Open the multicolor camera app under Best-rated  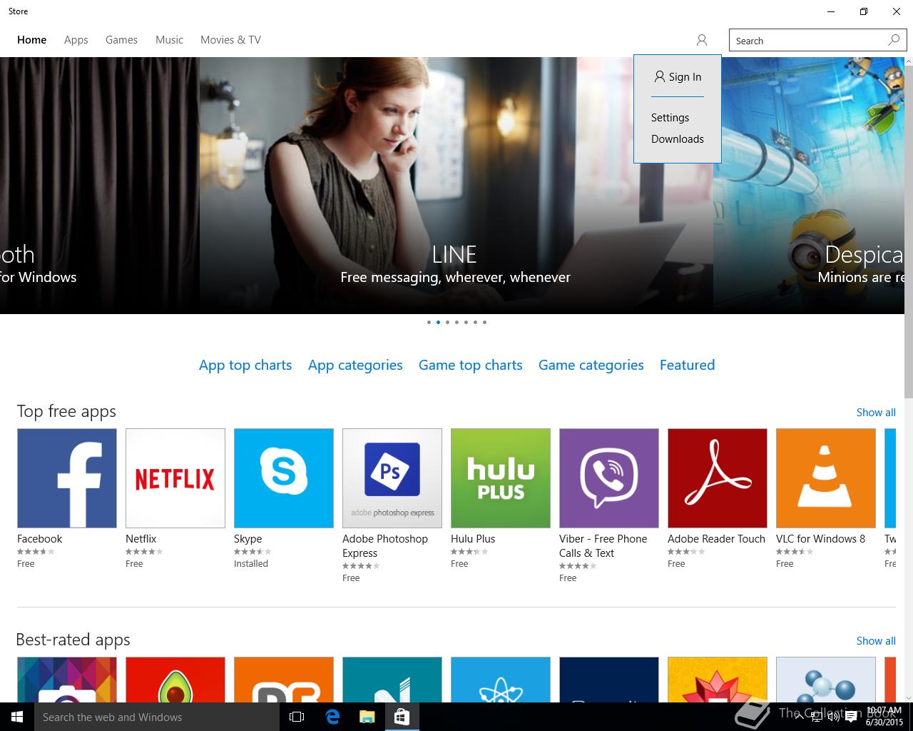[67, 680]
